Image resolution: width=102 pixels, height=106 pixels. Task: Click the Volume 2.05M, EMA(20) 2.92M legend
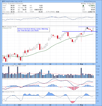tap(14, 66)
